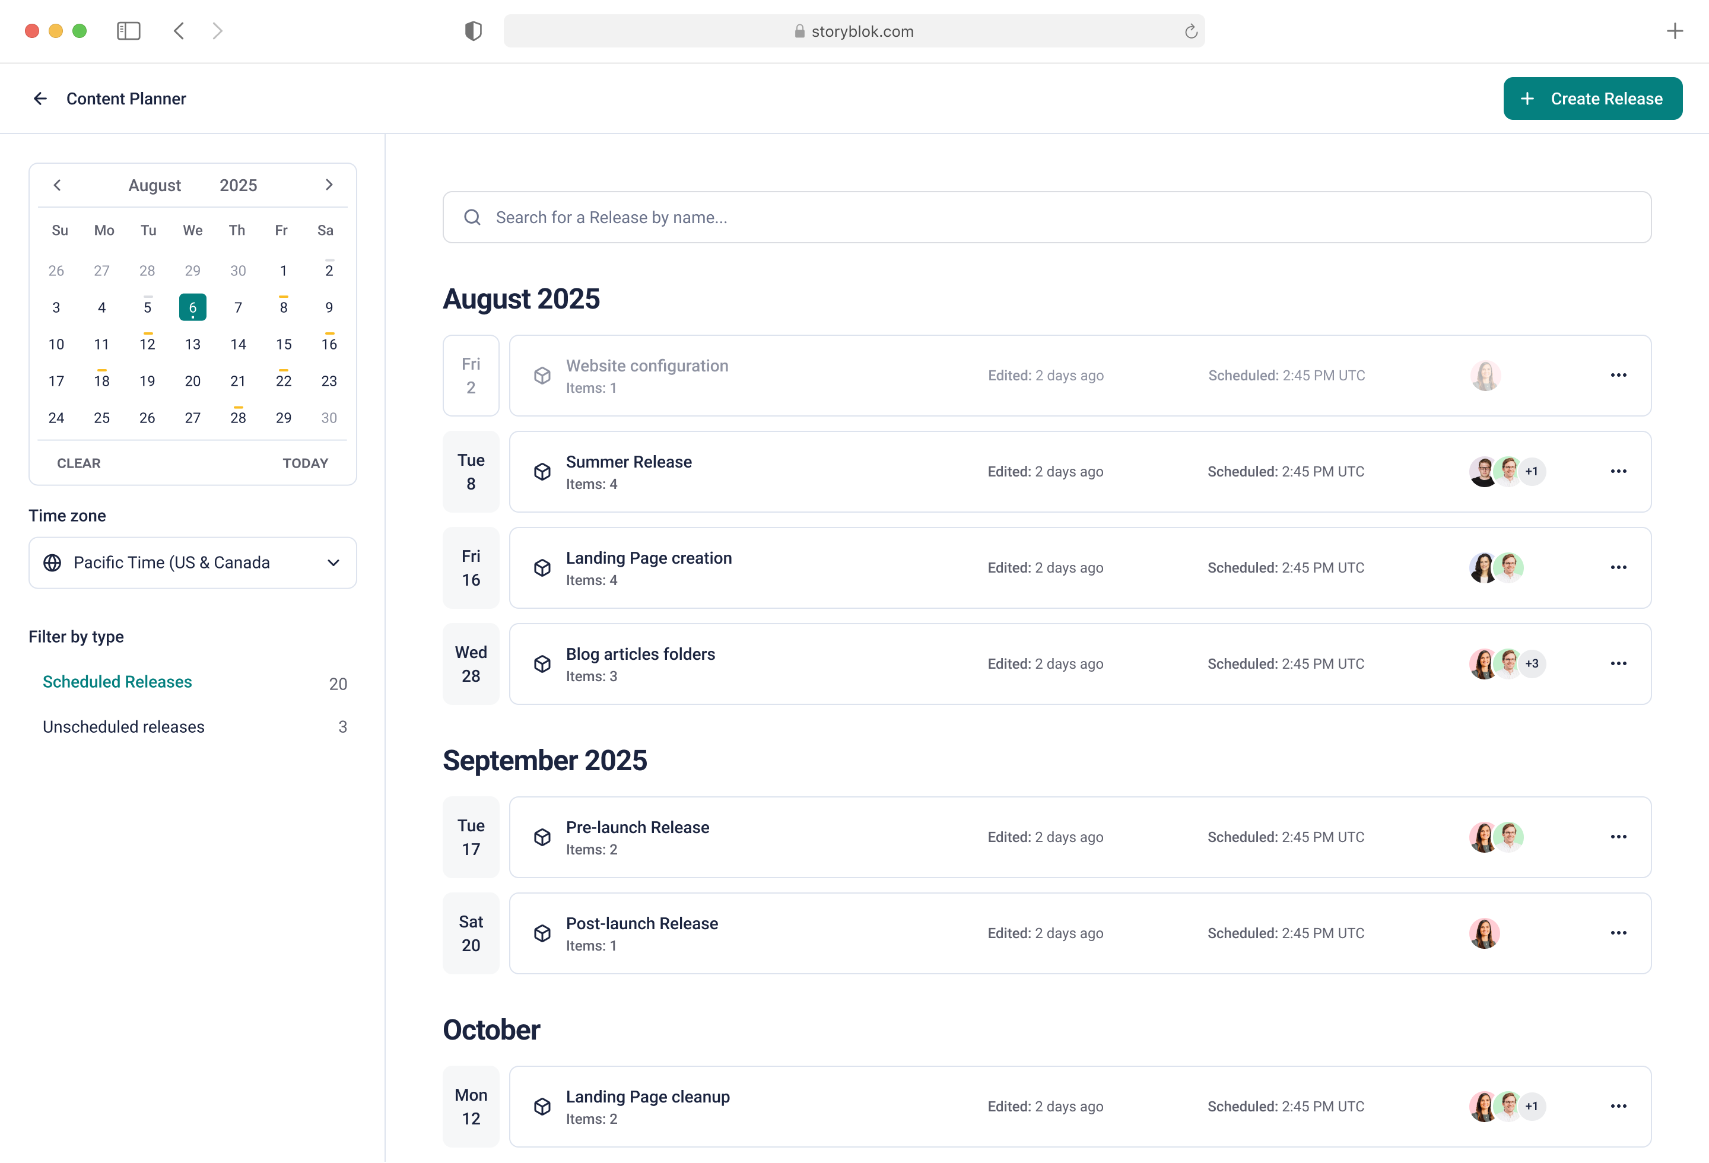Go to previous month in the calendar
This screenshot has height=1163, width=1709.
pyautogui.click(x=58, y=185)
